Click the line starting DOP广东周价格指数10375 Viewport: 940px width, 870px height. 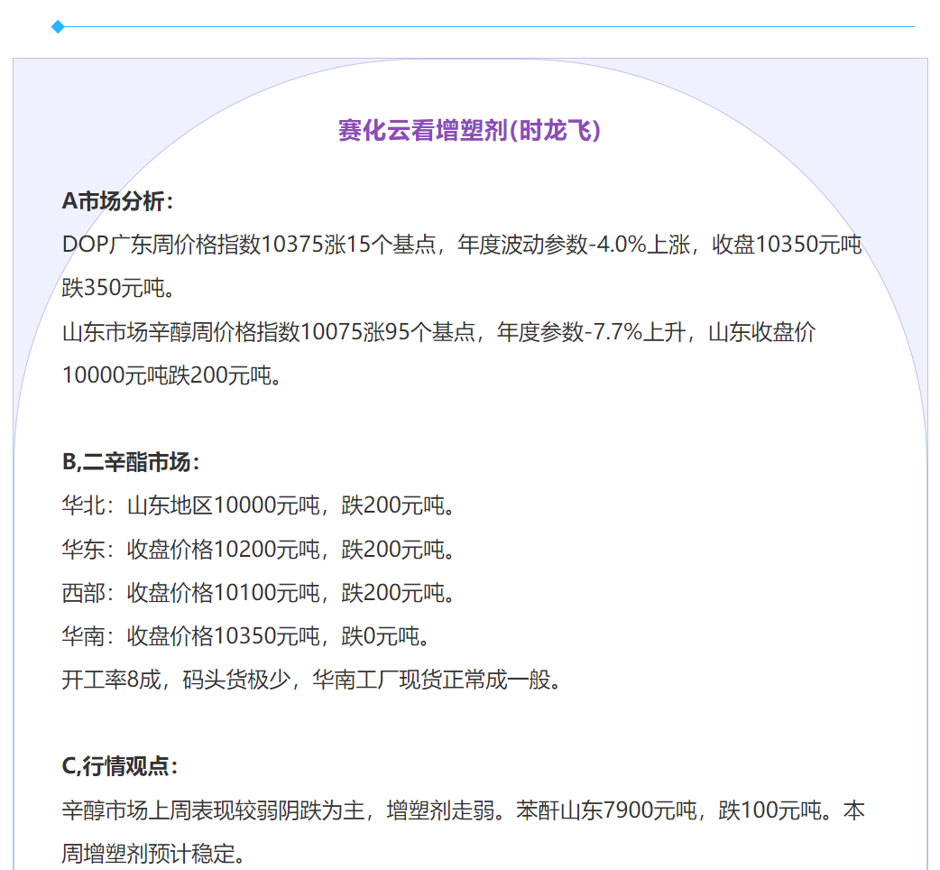(462, 245)
